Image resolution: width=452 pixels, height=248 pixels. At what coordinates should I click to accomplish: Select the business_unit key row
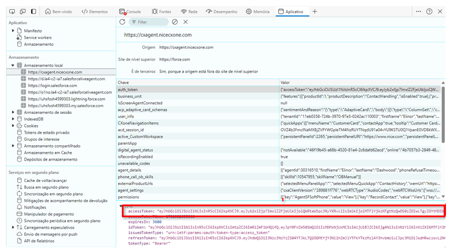click(x=278, y=96)
